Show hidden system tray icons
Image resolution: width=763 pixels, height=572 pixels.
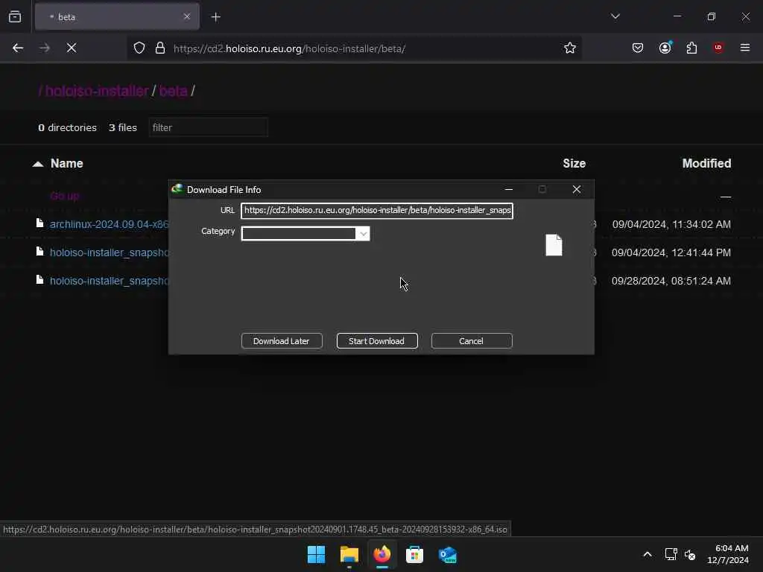648,554
